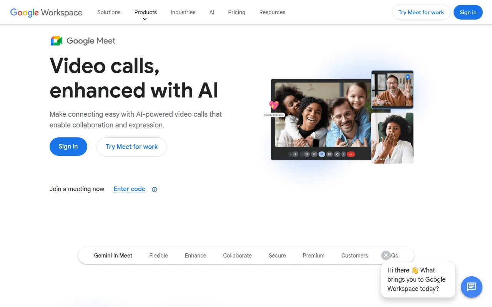This screenshot has width=492, height=307.
Task: Click the woman blowing kiss video tile
Action: coord(392,138)
